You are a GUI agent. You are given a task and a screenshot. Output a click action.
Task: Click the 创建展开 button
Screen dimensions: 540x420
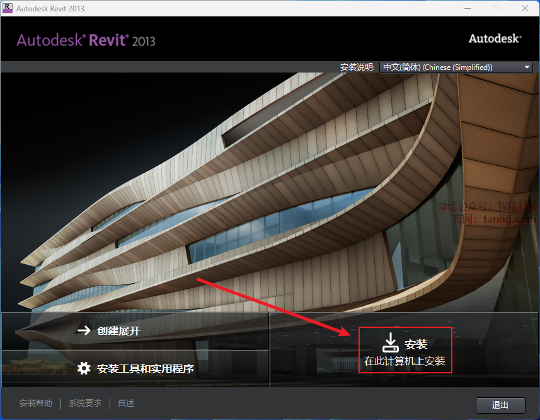tap(135, 331)
